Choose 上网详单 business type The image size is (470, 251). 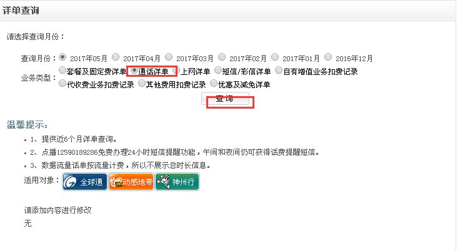(x=176, y=70)
